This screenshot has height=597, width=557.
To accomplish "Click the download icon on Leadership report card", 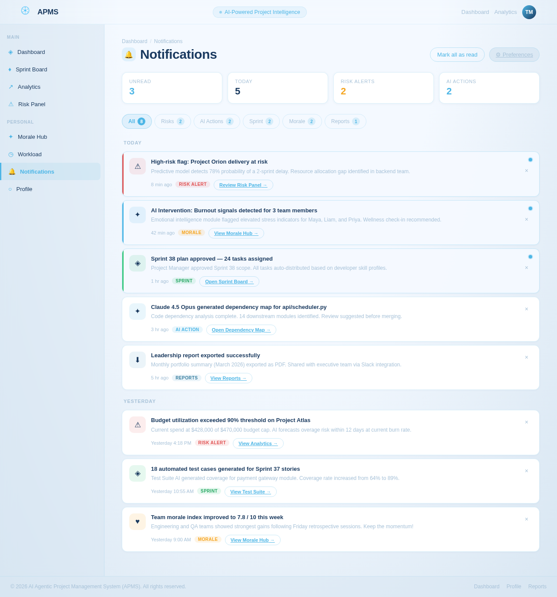I will [x=137, y=360].
